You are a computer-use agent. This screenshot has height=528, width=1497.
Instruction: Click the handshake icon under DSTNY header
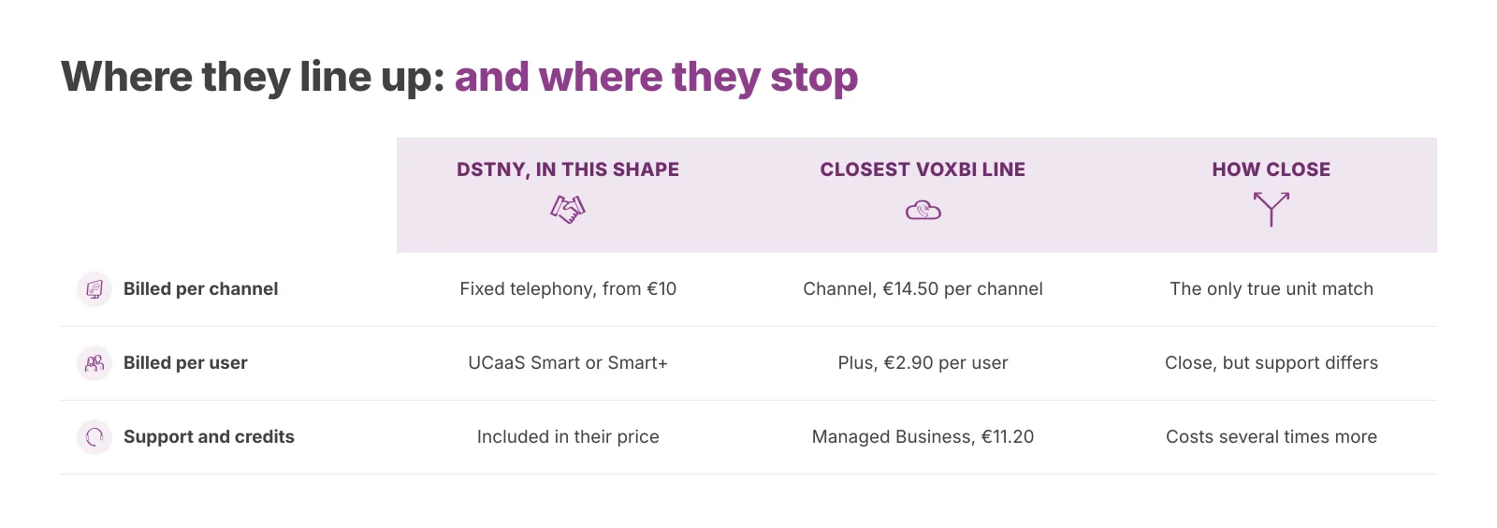click(568, 209)
